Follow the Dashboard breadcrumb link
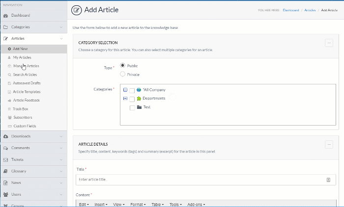Image resolution: width=344 pixels, height=207 pixels. pos(290,10)
